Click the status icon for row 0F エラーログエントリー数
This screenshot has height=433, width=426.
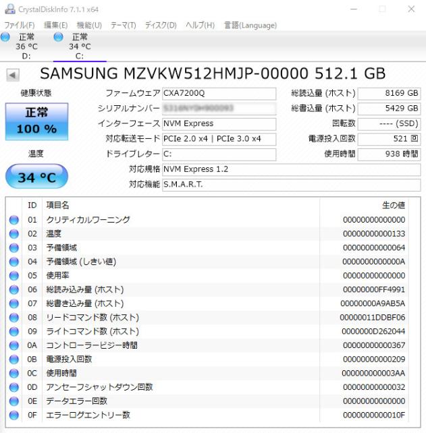point(14,415)
